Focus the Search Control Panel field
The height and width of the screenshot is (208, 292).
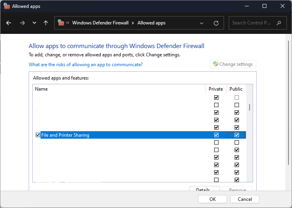click(x=258, y=23)
